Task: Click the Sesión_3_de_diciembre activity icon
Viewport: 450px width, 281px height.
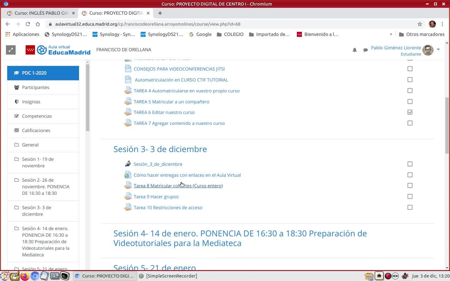Action: (x=128, y=164)
